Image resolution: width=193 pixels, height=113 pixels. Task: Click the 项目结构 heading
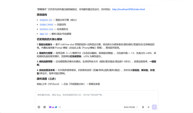(x=42, y=15)
